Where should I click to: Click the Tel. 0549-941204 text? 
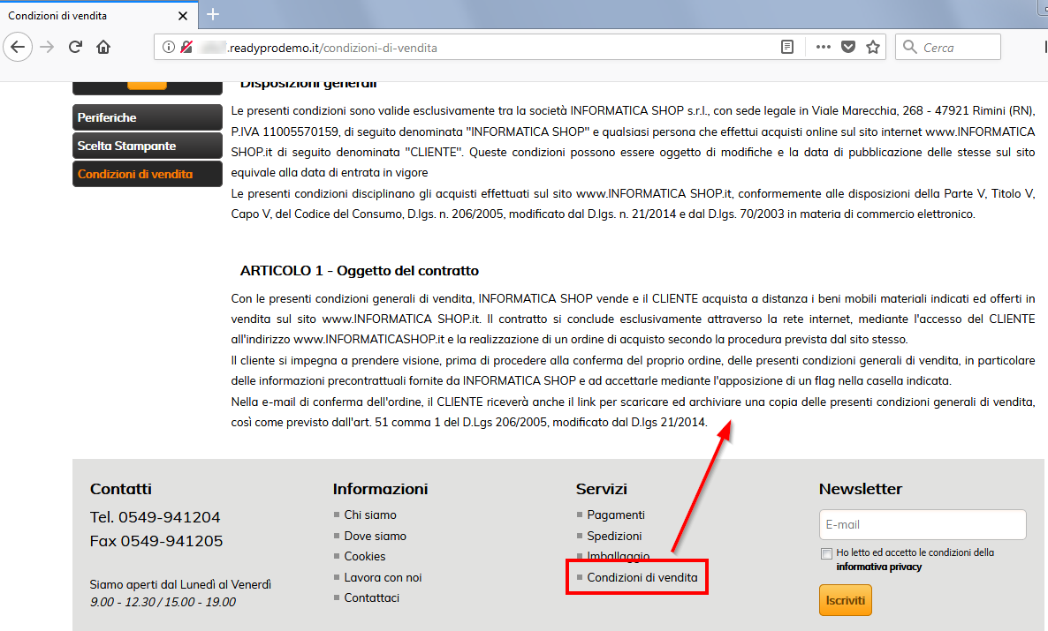pyautogui.click(x=155, y=517)
